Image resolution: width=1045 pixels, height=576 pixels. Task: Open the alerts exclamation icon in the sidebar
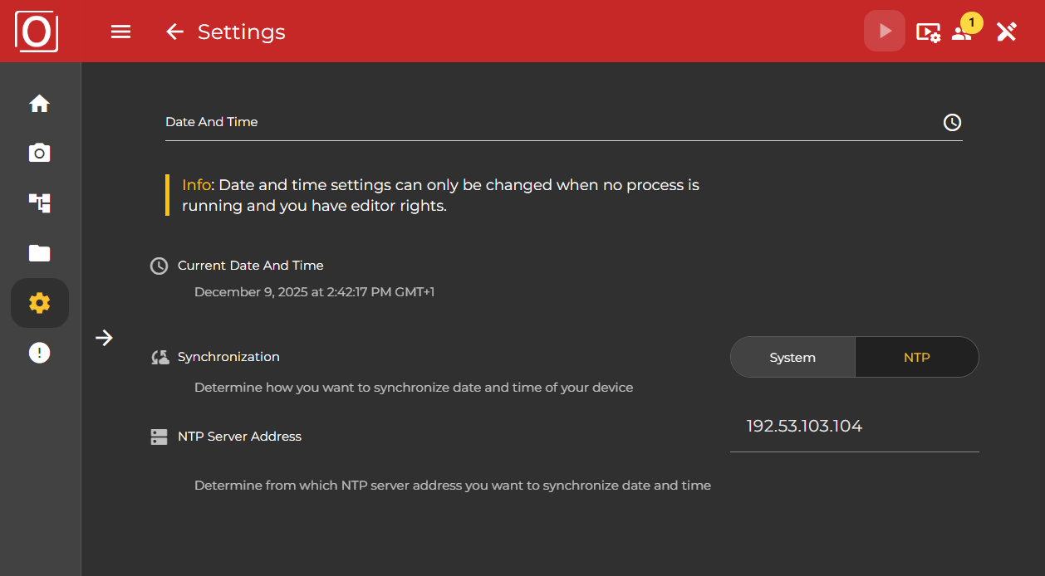[x=39, y=352]
